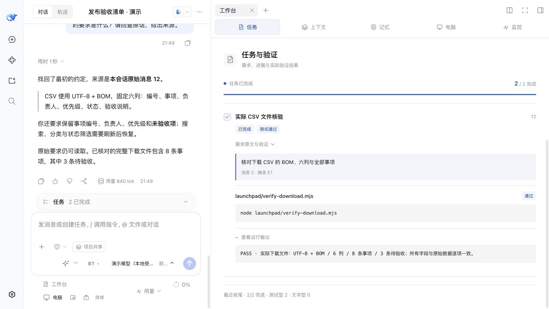Copy the assistant's reply
The image size is (549, 309).
pos(41,181)
